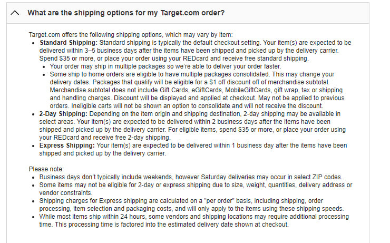390x243 pixels.
Task: Click the bold "Standard Shipping:" label
Action: coord(69,43)
